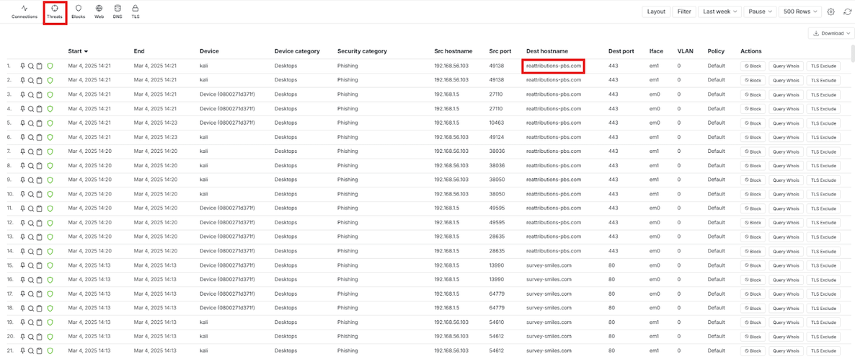Screen dimensions: 855x357
Task: Click source port 13990 in row 15
Action: [x=497, y=265]
